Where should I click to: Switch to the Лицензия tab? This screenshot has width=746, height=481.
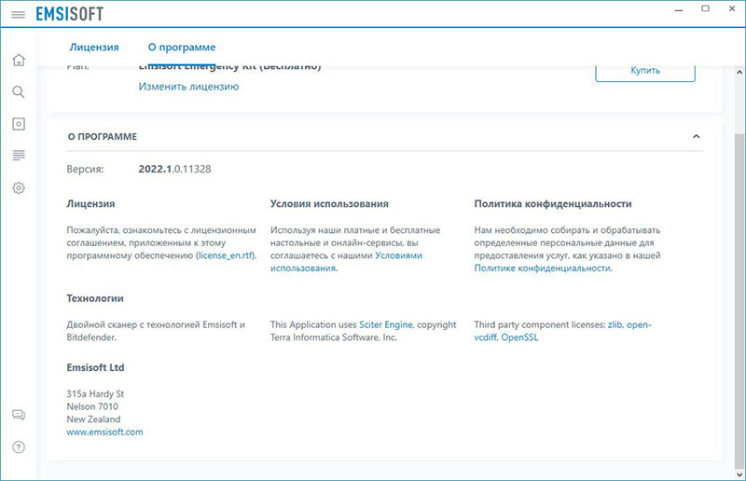[94, 47]
